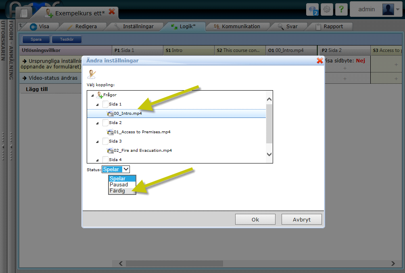Tick the Sida 3 checkbox
The image size is (405, 273).
(x=105, y=141)
